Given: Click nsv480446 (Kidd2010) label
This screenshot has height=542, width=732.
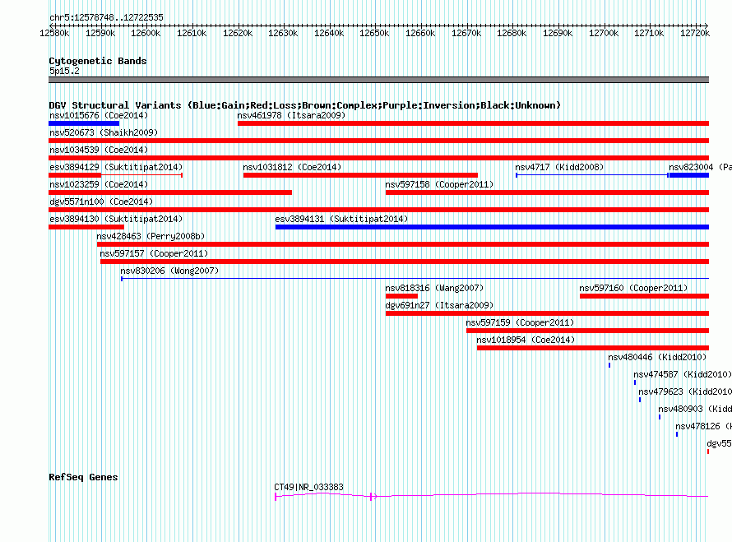Looking at the screenshot, I should pos(657,357).
